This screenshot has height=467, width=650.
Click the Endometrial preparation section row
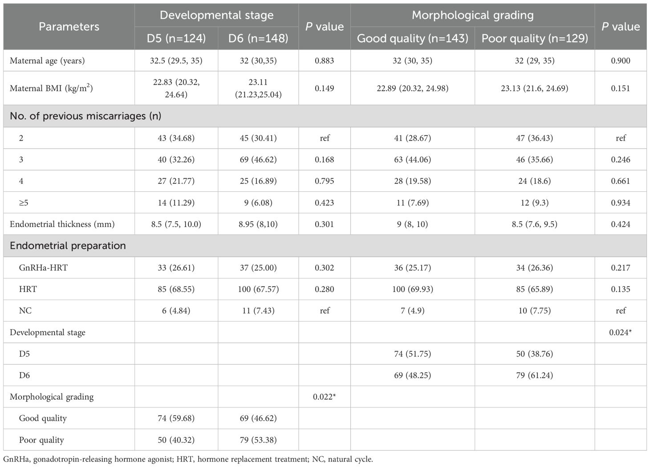[68, 246]
